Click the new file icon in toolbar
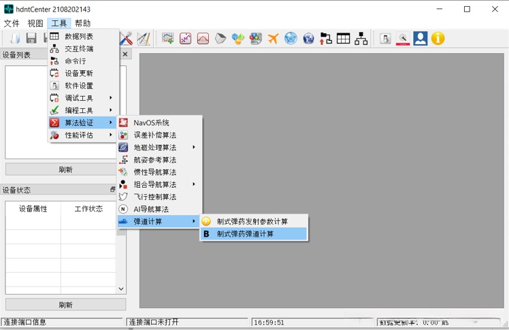The width and height of the screenshot is (509, 330). (x=14, y=38)
